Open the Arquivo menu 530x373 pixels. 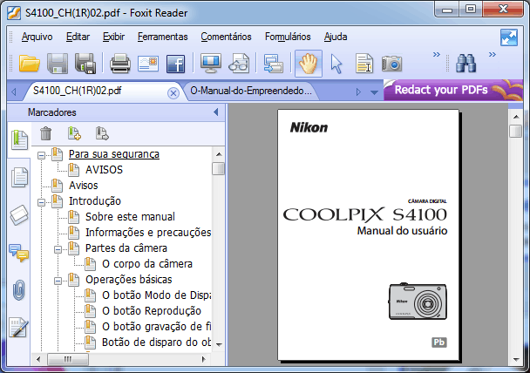tap(37, 37)
